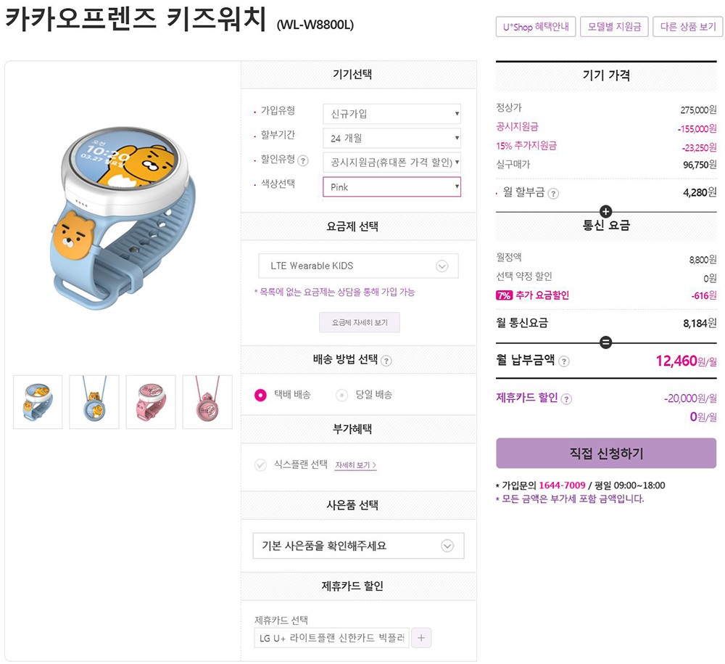The image size is (725, 664).
Task: Click plus circle icon above 통신 요금
Action: (605, 211)
